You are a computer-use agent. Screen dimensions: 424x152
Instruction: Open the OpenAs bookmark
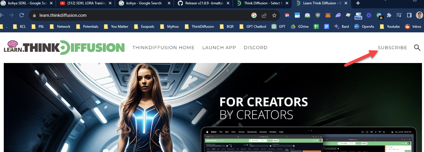(x=364, y=27)
